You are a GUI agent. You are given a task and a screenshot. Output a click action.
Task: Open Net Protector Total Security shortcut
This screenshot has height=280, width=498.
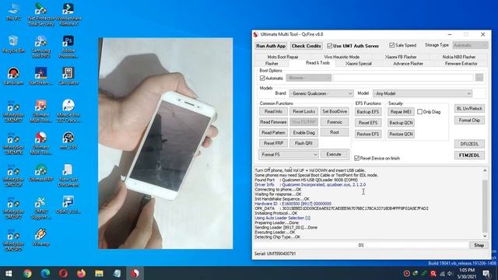(x=40, y=14)
